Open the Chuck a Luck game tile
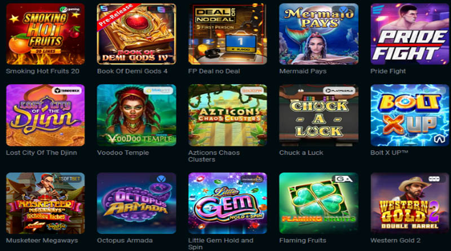Image resolution: width=451 pixels, height=251 pixels. [x=319, y=115]
